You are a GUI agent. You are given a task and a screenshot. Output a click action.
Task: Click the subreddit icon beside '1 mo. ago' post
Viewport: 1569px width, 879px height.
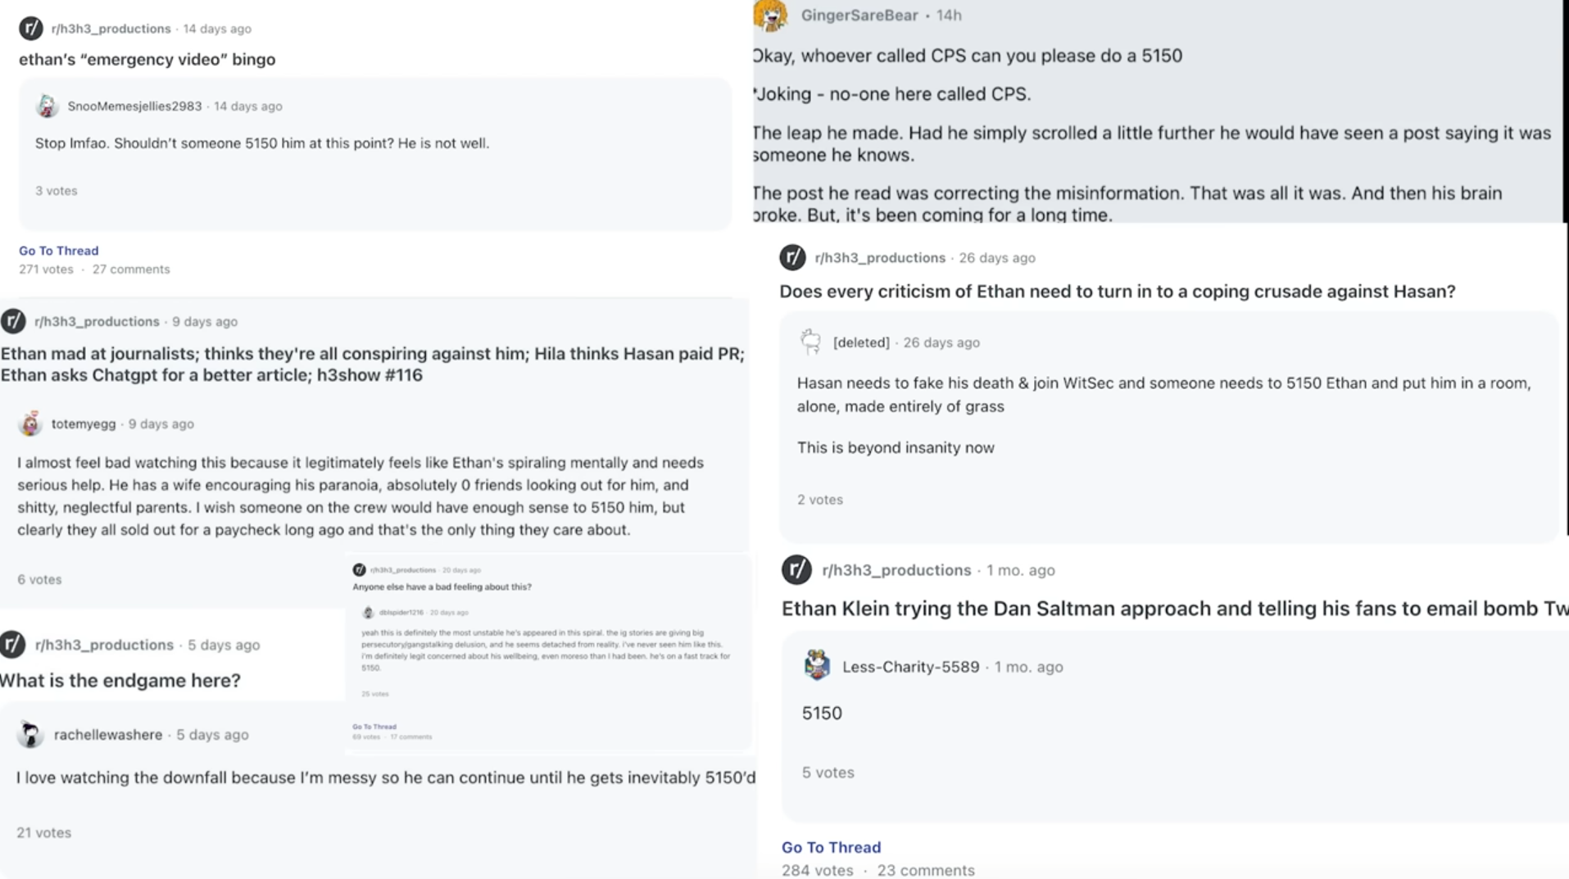pos(796,569)
